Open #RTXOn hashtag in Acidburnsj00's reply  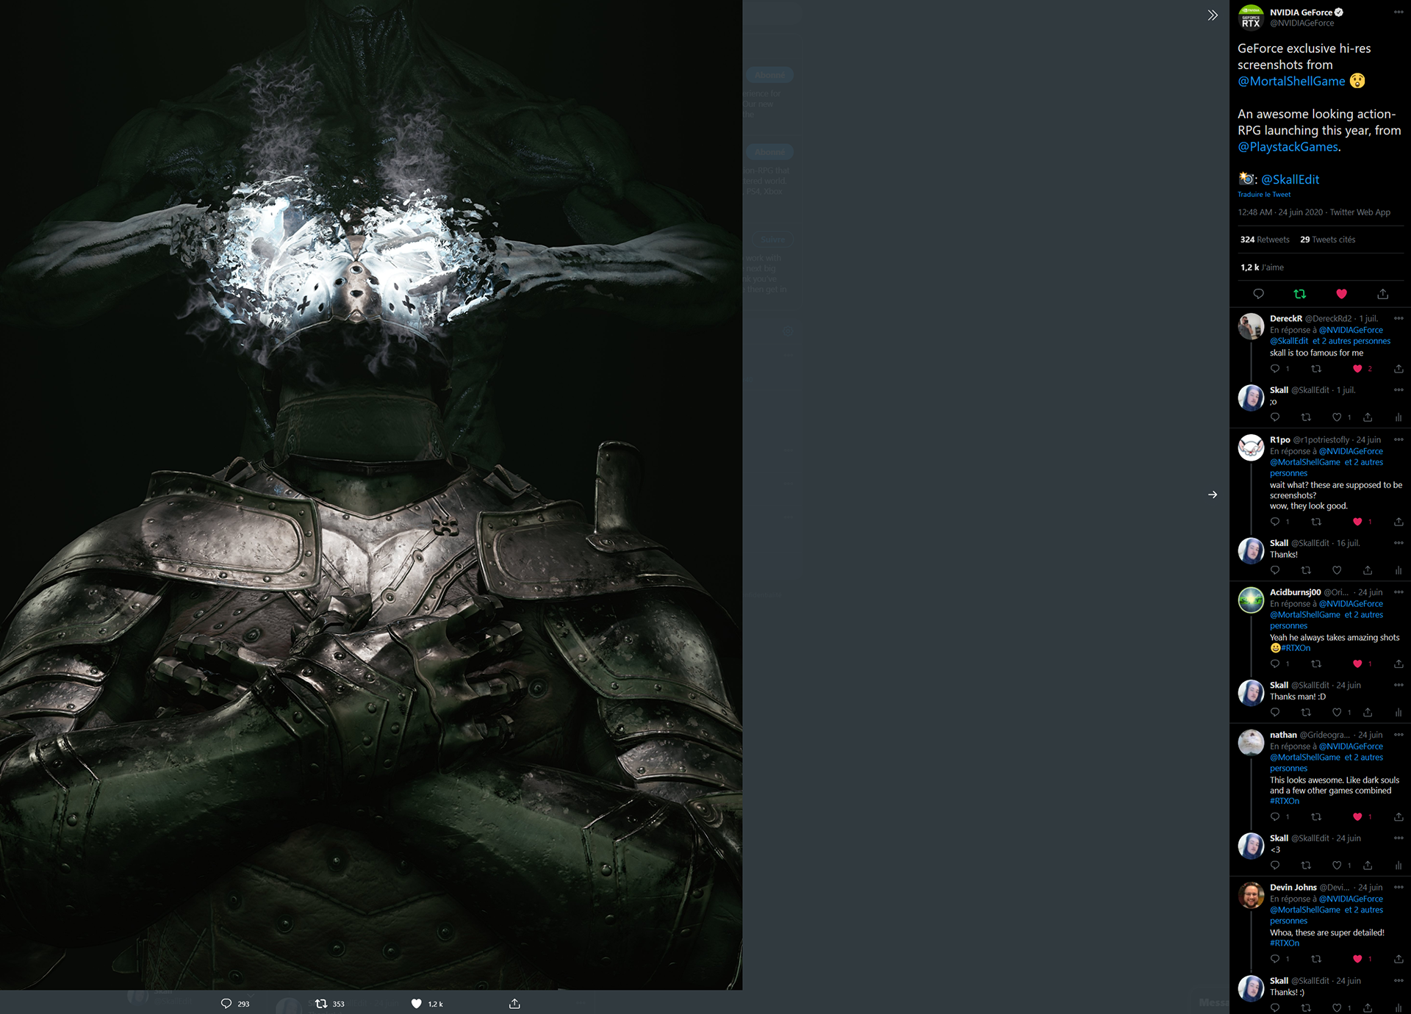(x=1296, y=648)
